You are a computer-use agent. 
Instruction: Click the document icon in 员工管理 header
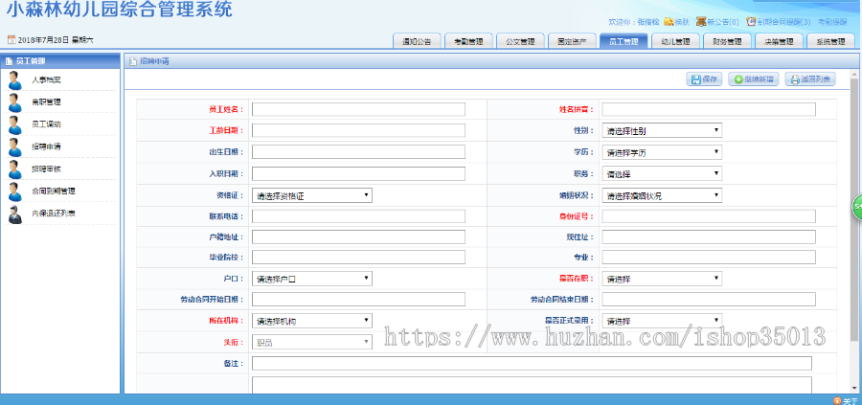coord(9,61)
